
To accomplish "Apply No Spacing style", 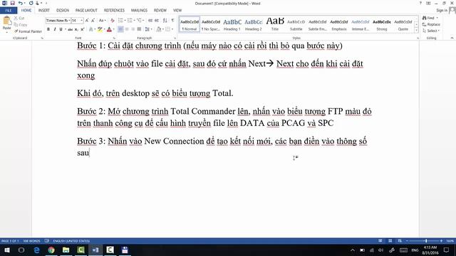I will 211,24.
